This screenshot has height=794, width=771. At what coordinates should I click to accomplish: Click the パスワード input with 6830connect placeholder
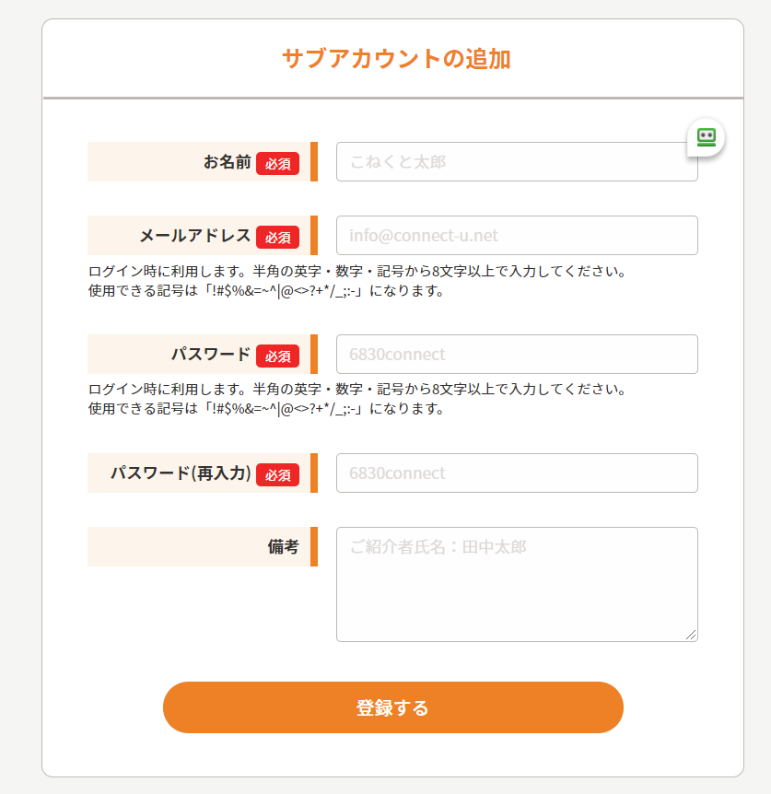click(x=516, y=355)
